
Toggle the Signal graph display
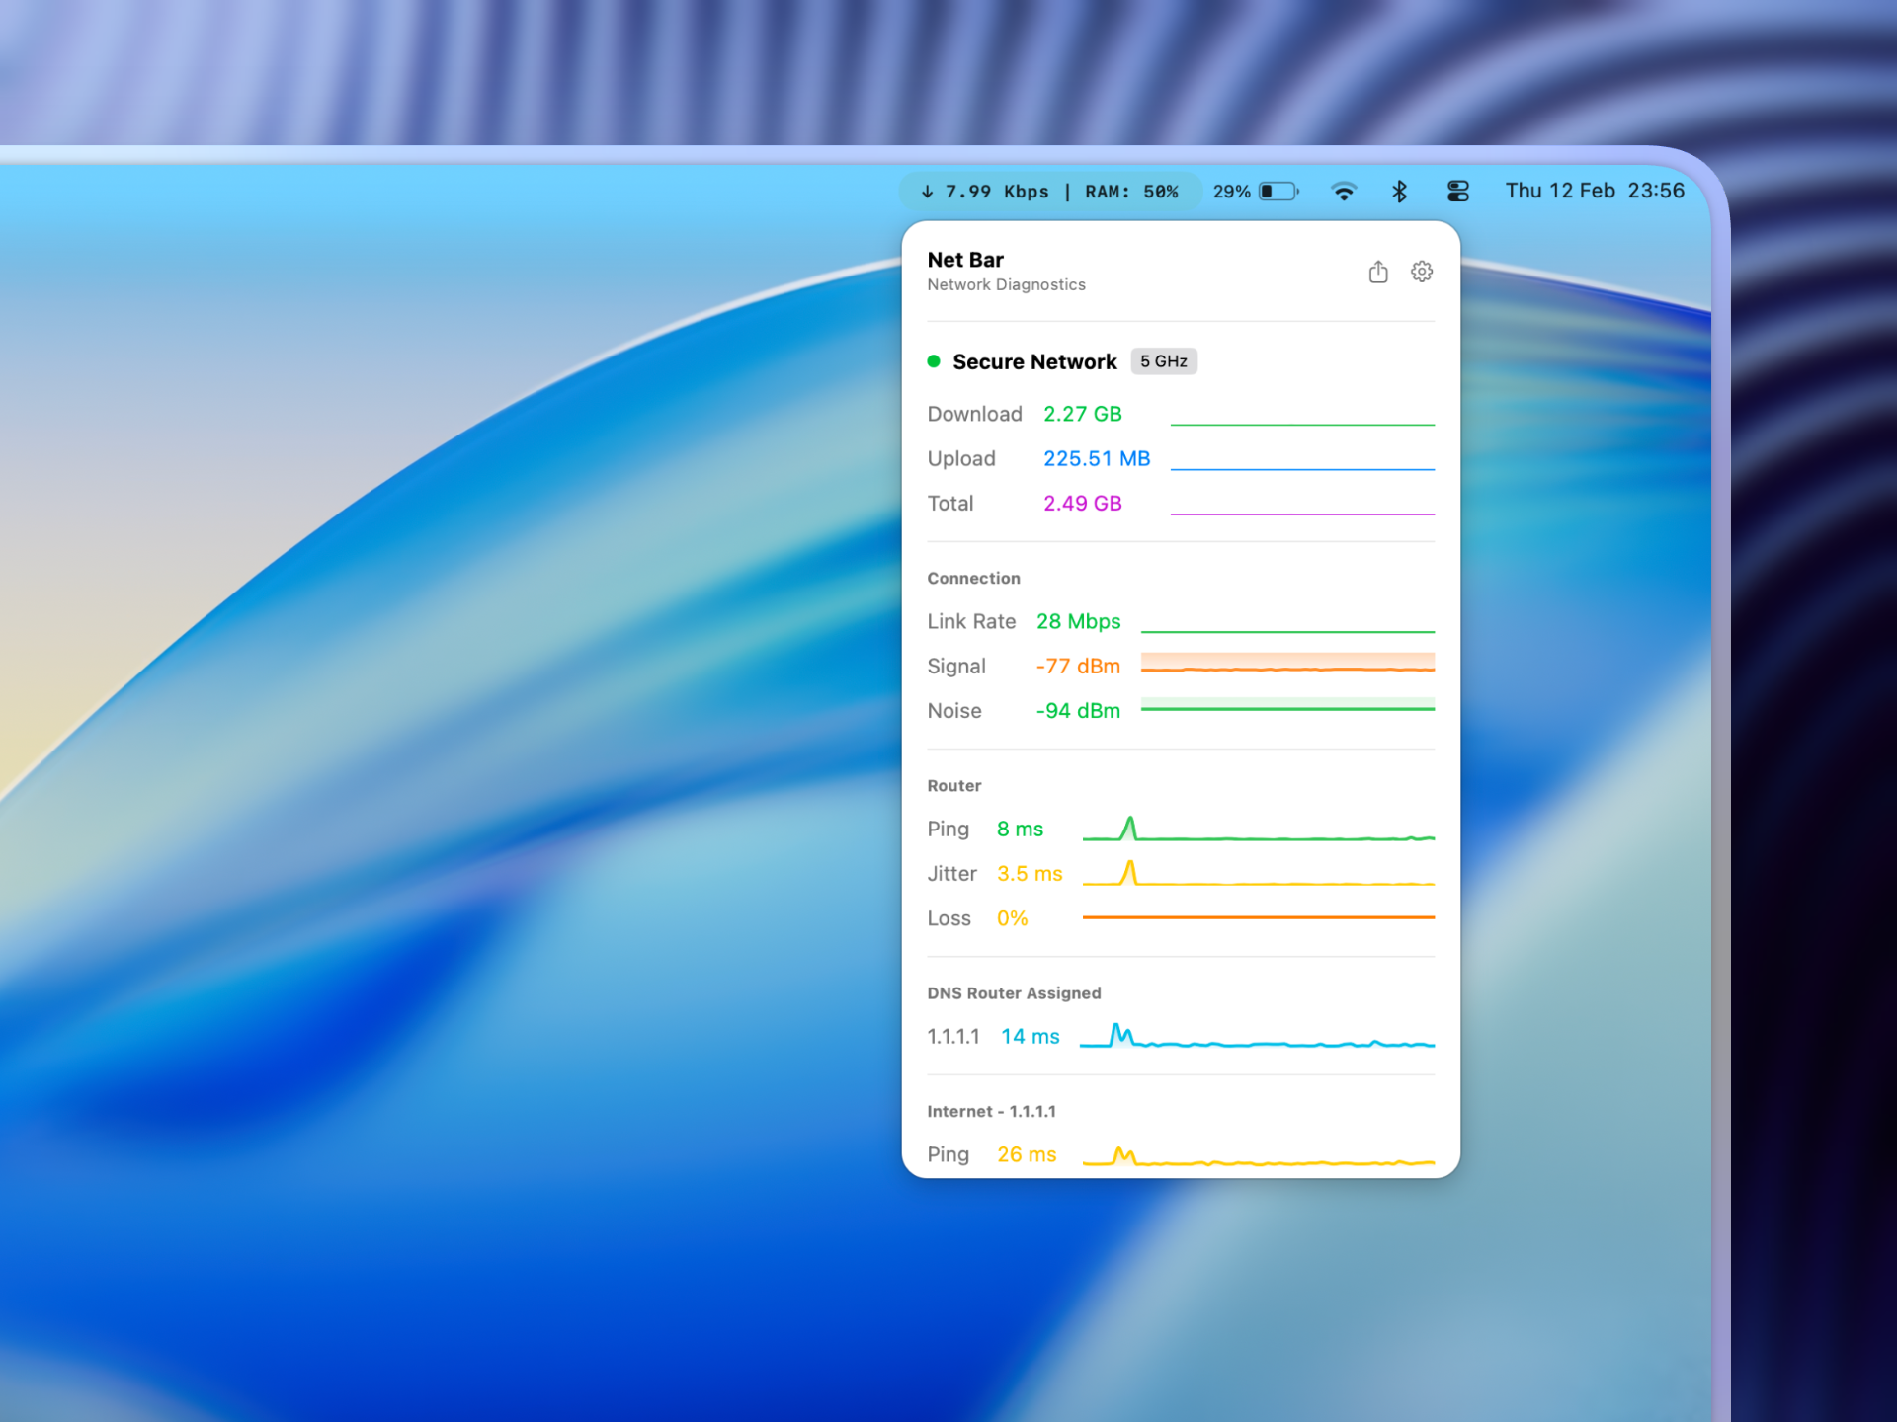[1287, 666]
